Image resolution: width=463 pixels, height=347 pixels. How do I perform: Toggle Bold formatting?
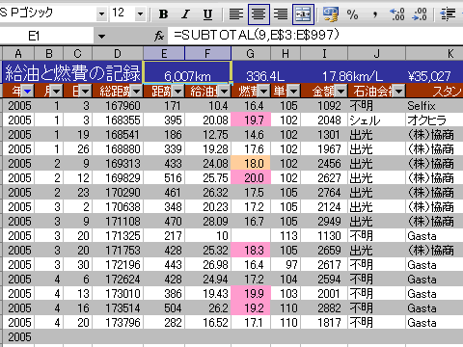163,14
